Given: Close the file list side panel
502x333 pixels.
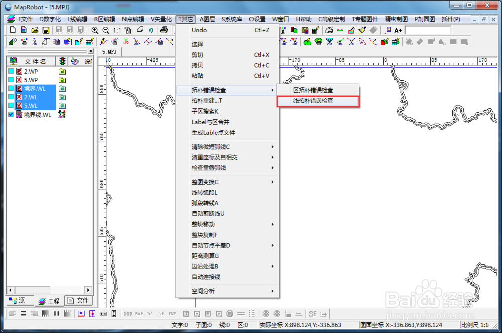Looking at the screenshot, I should point(91,51).
